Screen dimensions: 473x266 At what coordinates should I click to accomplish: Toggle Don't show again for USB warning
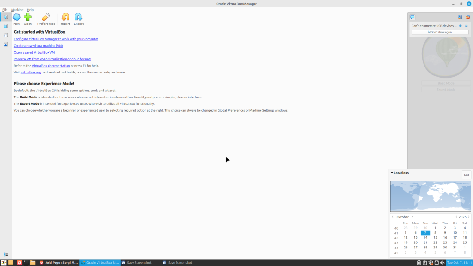tap(440, 32)
